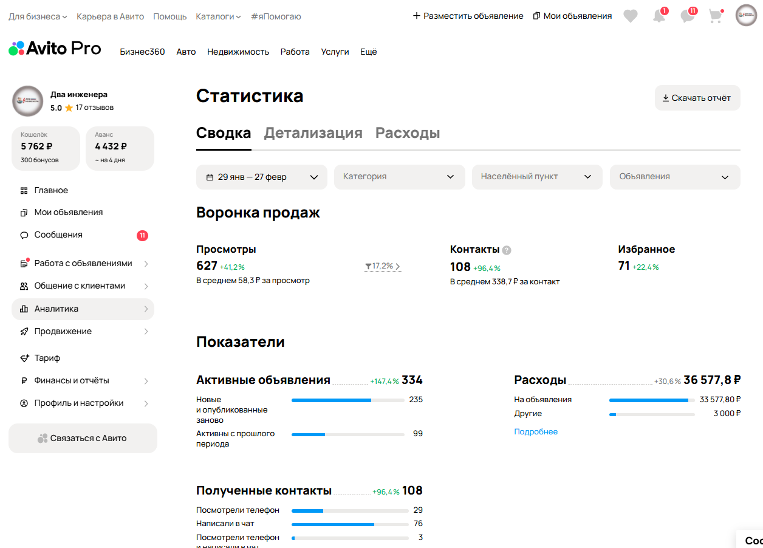Click Разместить объявление in the header
The width and height of the screenshot is (763, 548).
point(468,16)
